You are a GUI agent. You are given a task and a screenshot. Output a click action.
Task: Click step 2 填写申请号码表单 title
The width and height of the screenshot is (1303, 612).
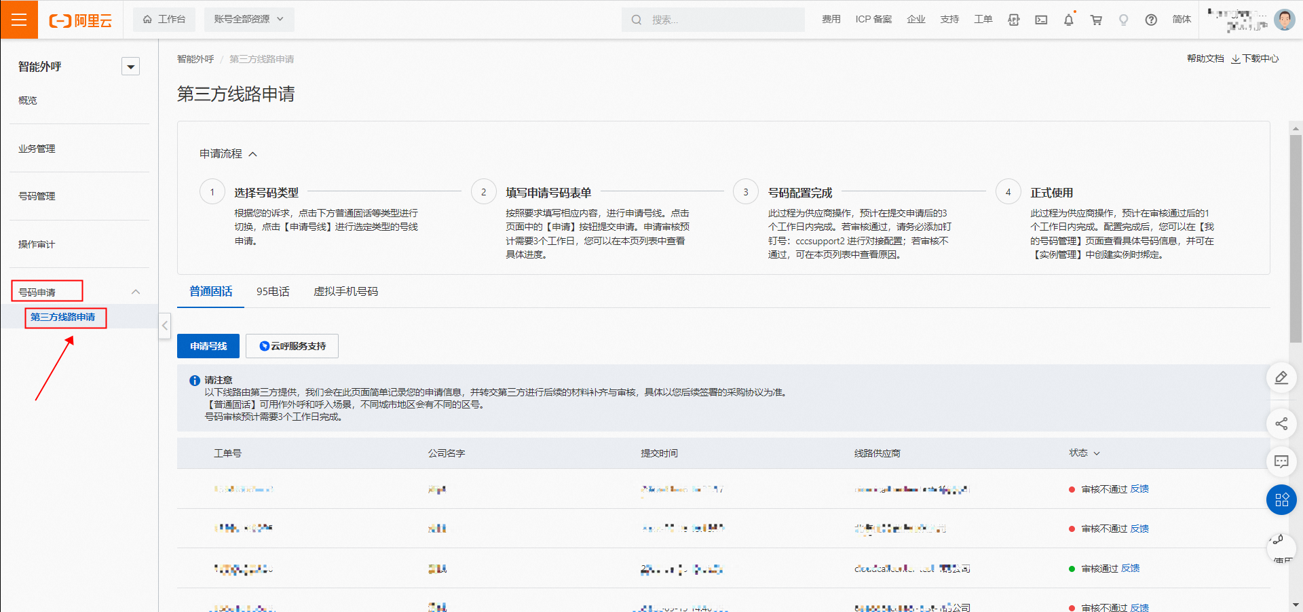548,193
